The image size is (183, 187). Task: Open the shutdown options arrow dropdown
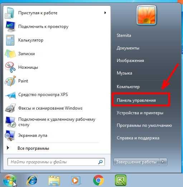(x=163, y=162)
